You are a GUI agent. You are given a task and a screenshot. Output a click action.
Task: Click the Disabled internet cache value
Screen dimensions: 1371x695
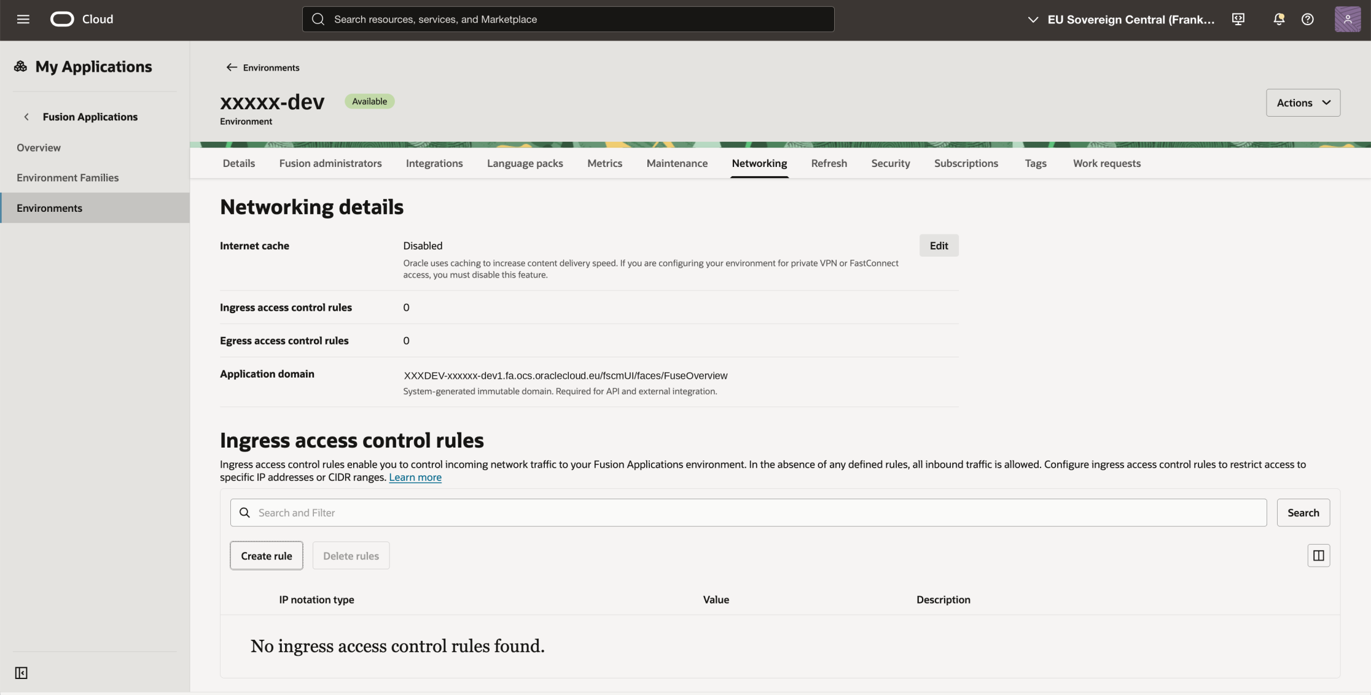[423, 246]
